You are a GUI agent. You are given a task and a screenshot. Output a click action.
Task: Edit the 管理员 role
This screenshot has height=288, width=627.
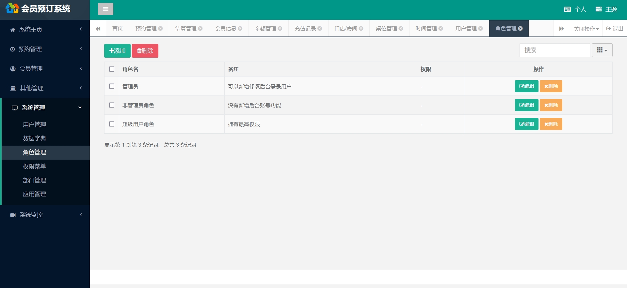pyautogui.click(x=526, y=86)
